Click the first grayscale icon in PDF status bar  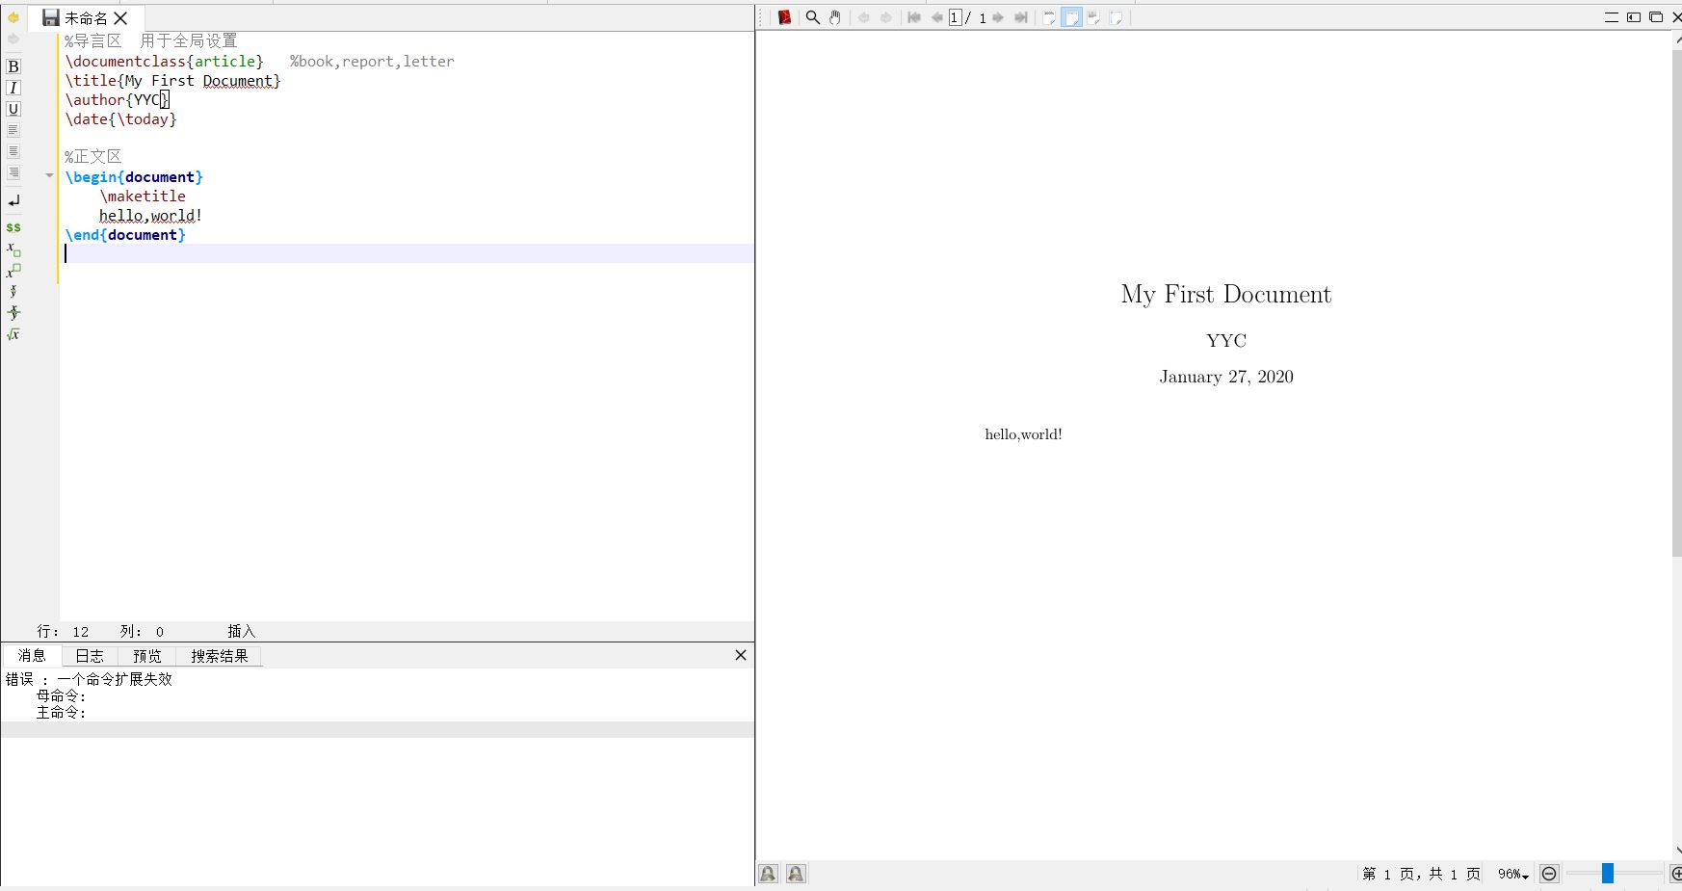(768, 874)
